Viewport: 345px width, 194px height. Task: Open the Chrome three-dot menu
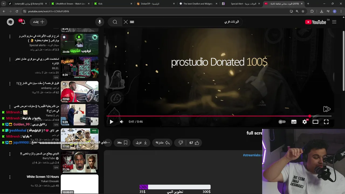pos(341,11)
